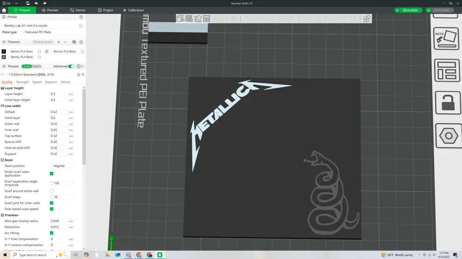Switch process scope to Global
This screenshot has width=462, height=259.
(26, 66)
